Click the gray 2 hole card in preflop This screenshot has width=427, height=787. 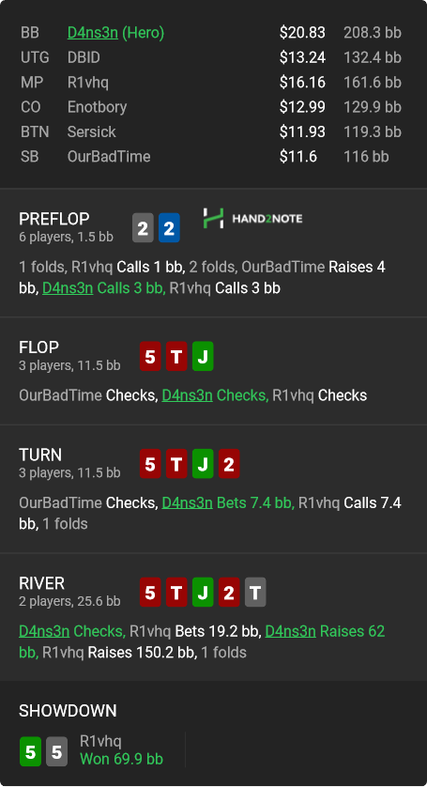point(143,228)
